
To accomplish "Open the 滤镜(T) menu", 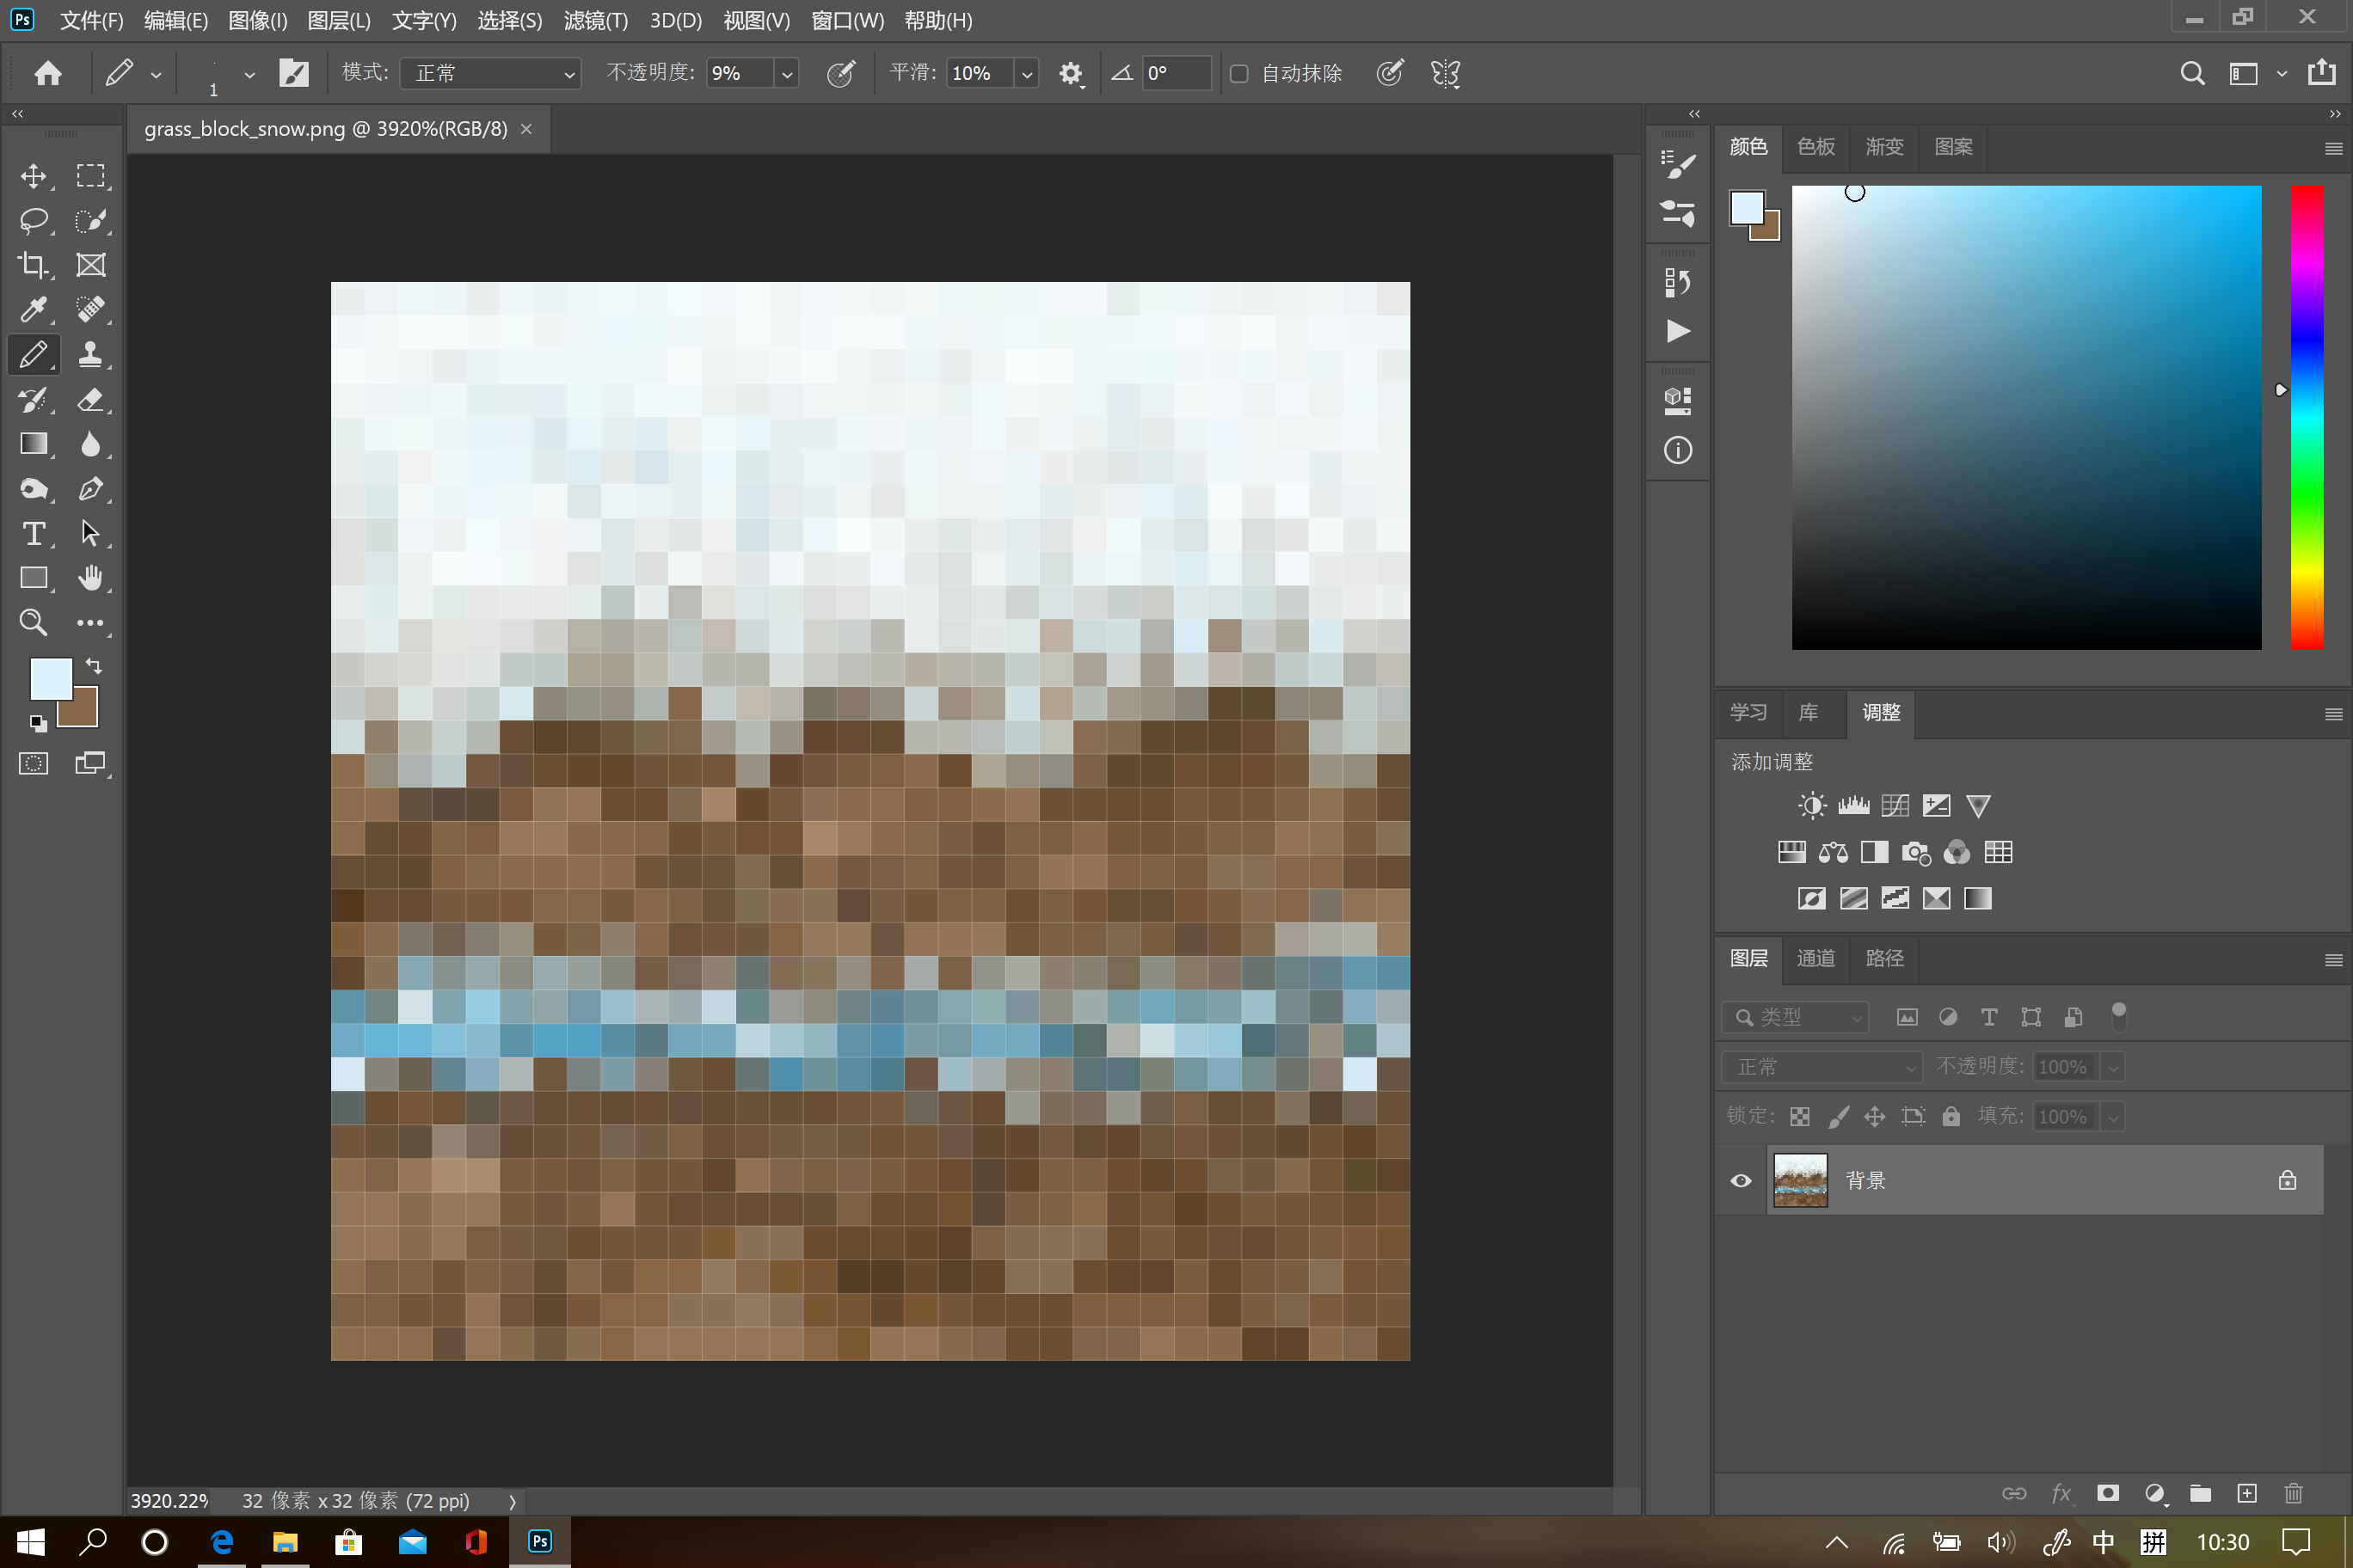I will pyautogui.click(x=596, y=20).
